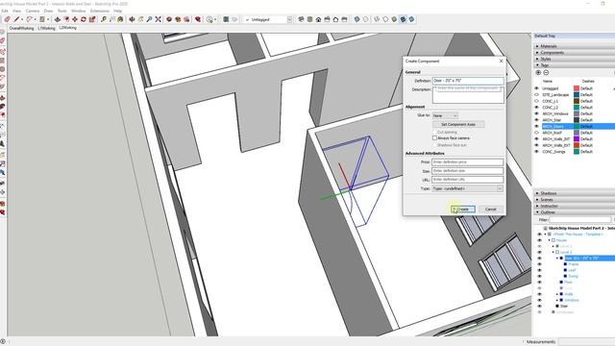Click Set Component Axes button

click(458, 124)
